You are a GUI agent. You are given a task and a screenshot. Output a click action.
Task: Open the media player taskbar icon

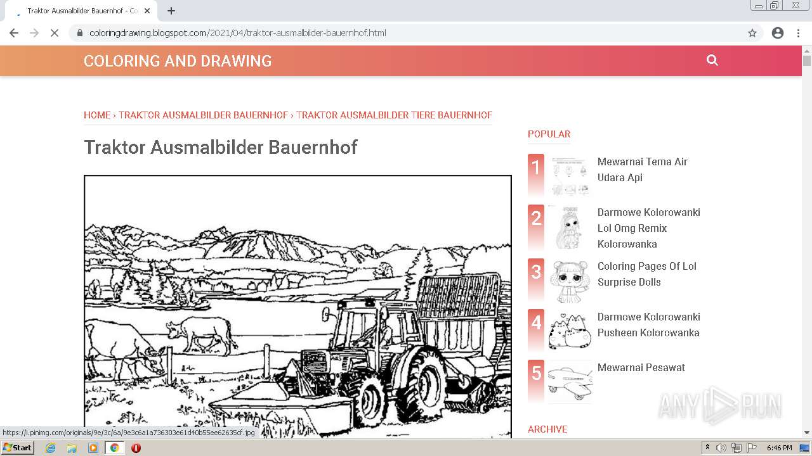[93, 448]
